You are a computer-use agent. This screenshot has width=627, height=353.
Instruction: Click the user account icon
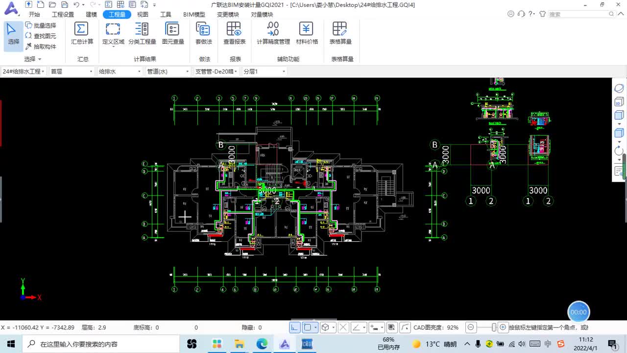[511, 14]
